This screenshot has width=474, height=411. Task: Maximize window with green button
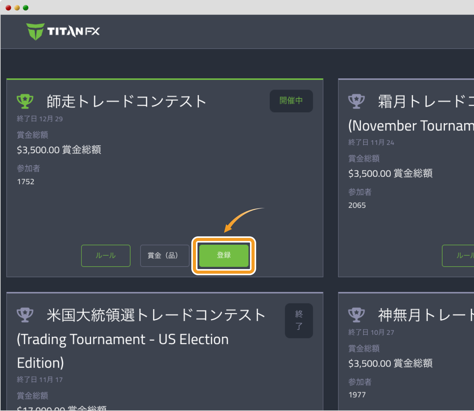point(26,8)
